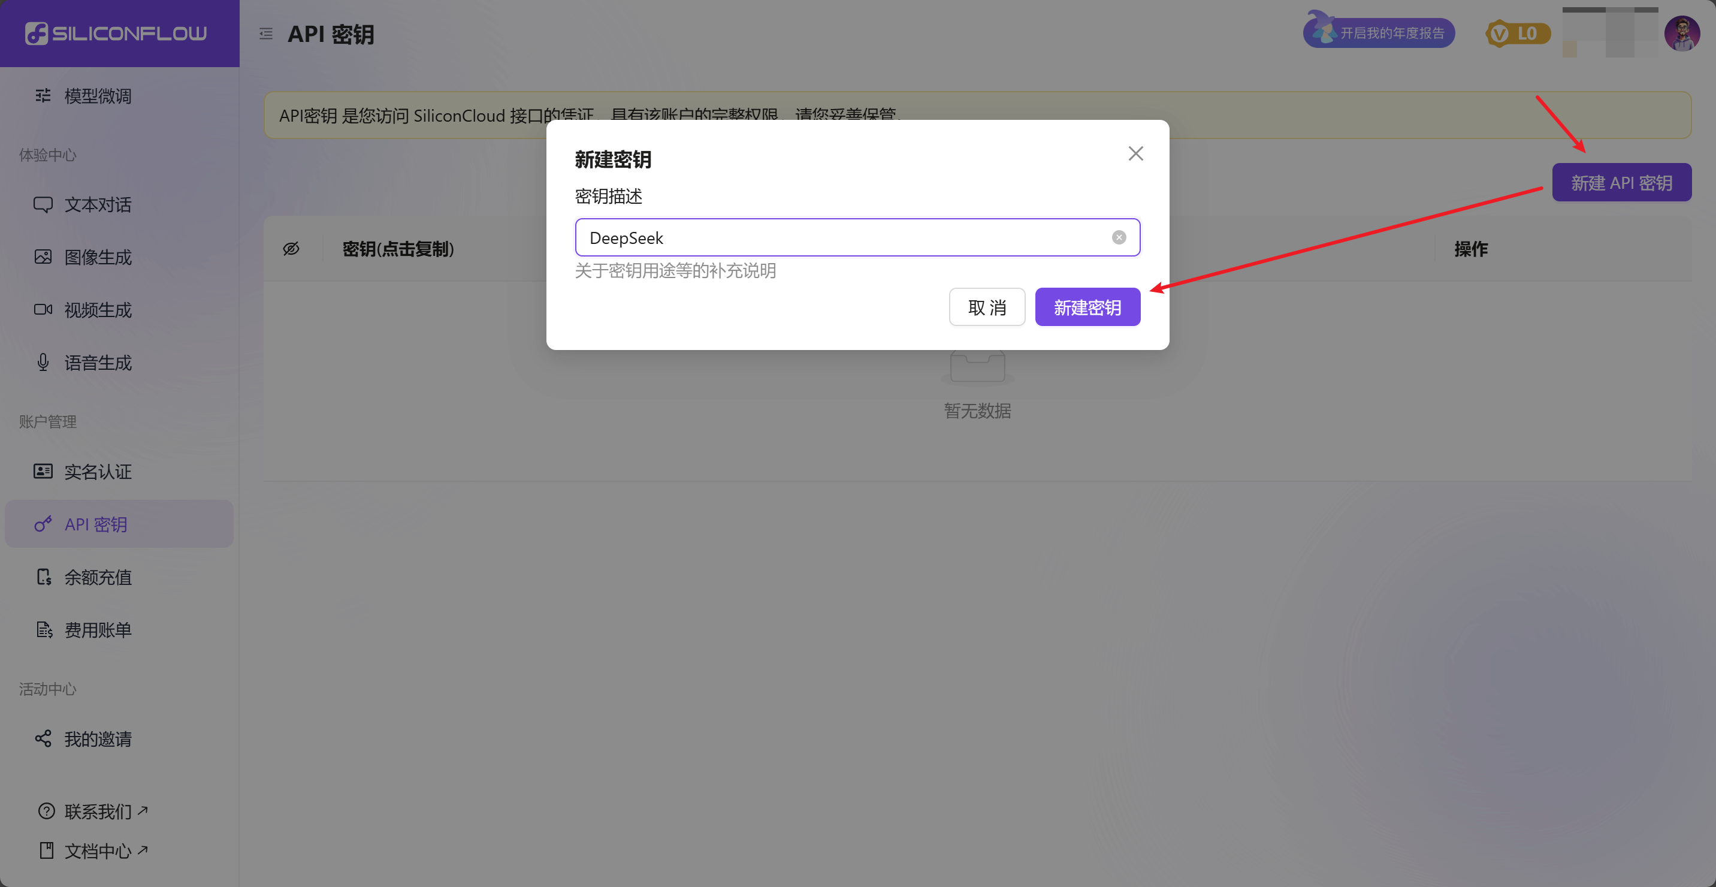
Task: Click the L0 level badge
Action: tap(1517, 34)
